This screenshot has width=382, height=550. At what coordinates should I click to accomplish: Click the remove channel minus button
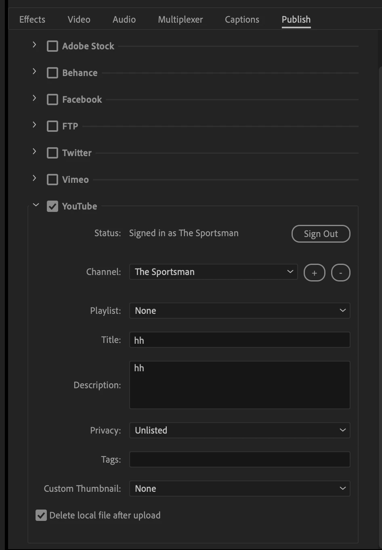tap(340, 273)
